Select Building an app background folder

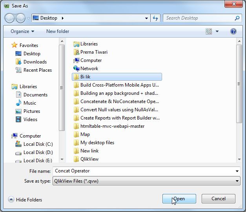116,93
